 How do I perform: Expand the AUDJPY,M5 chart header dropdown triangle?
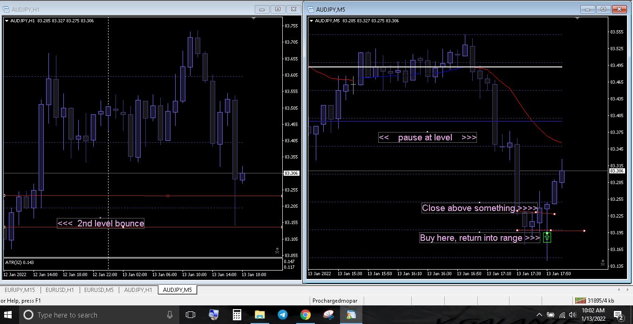pyautogui.click(x=311, y=21)
